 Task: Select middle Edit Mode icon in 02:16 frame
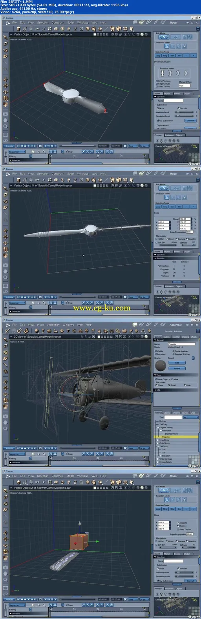coord(175,37)
